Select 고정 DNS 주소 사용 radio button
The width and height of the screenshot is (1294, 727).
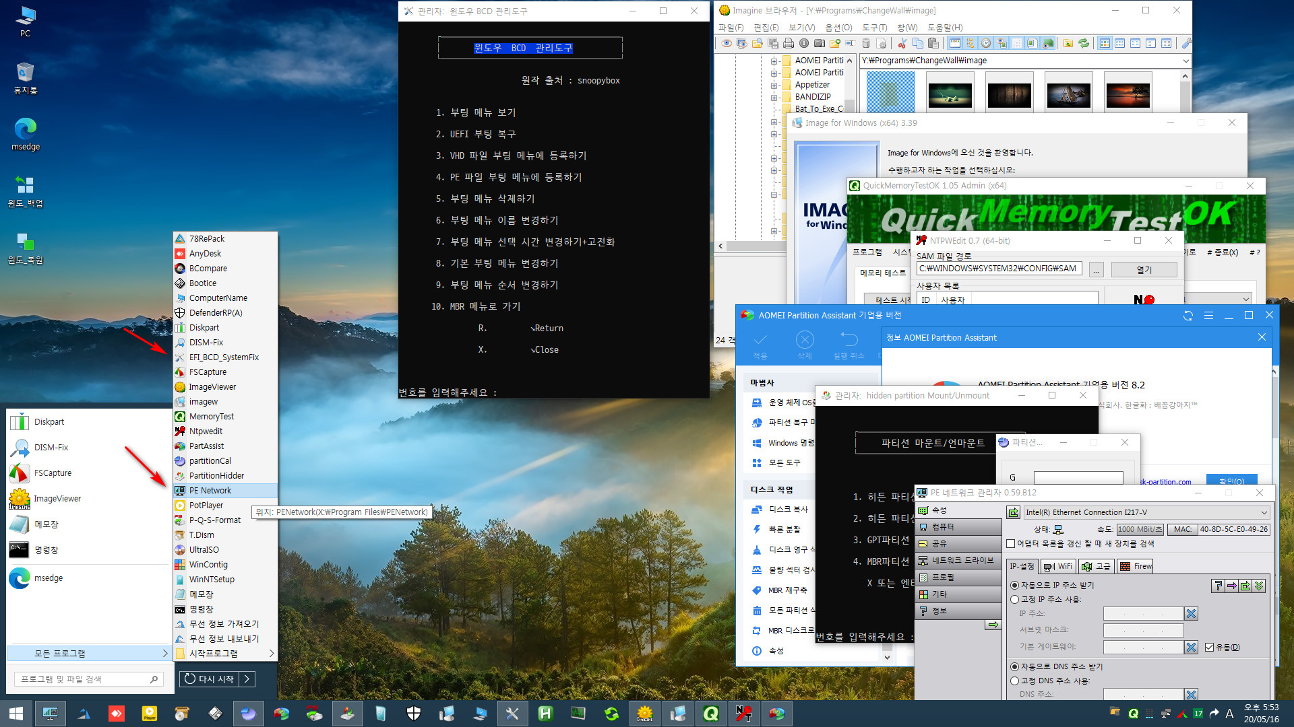(1014, 681)
